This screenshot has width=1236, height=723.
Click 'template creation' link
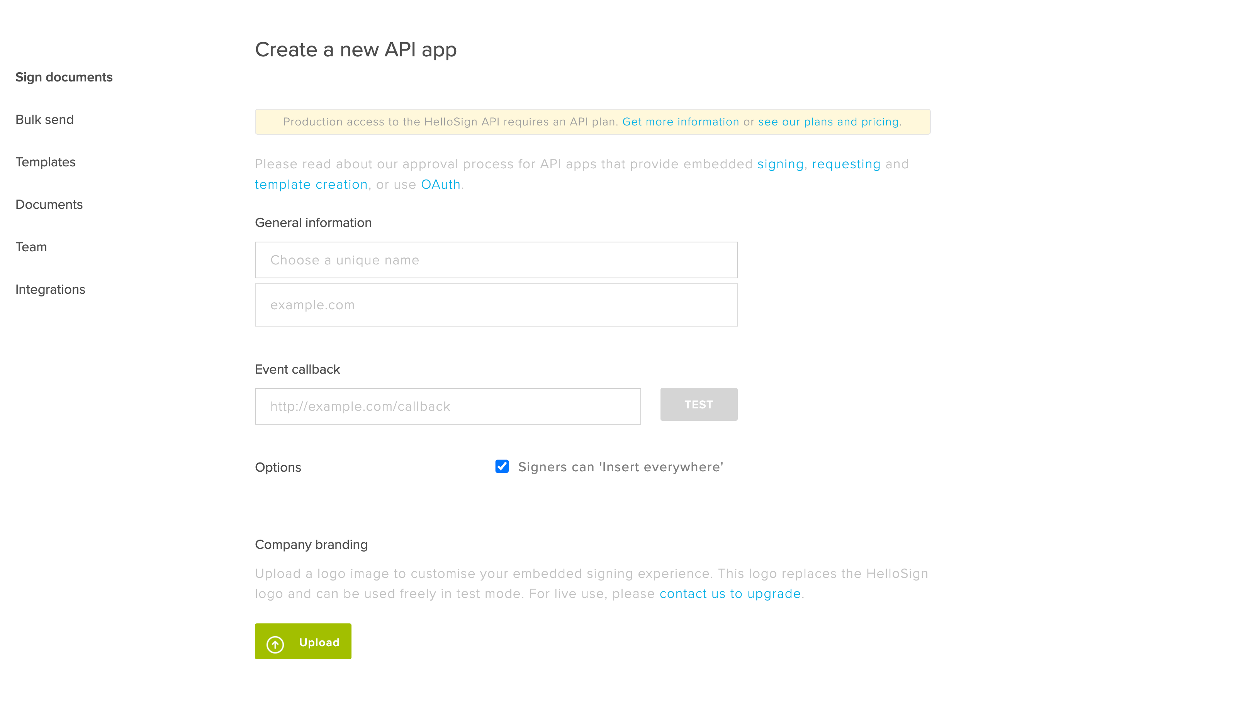[311, 184]
